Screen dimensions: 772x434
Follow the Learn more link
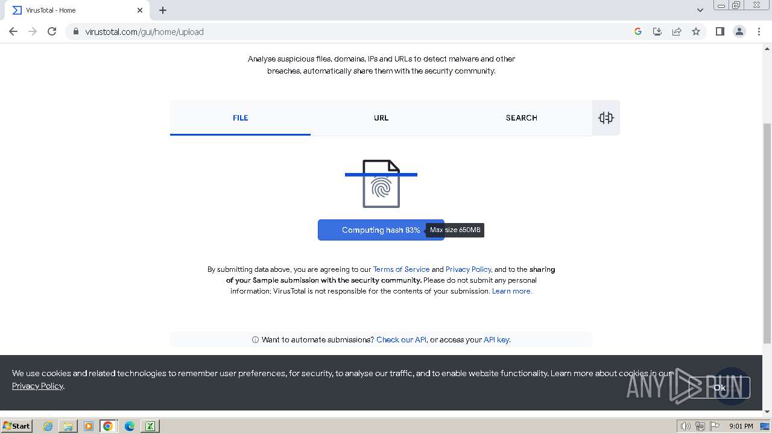(511, 291)
